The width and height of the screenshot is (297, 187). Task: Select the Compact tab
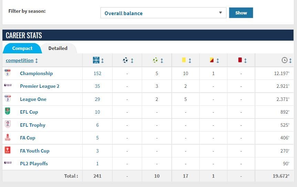tap(22, 48)
